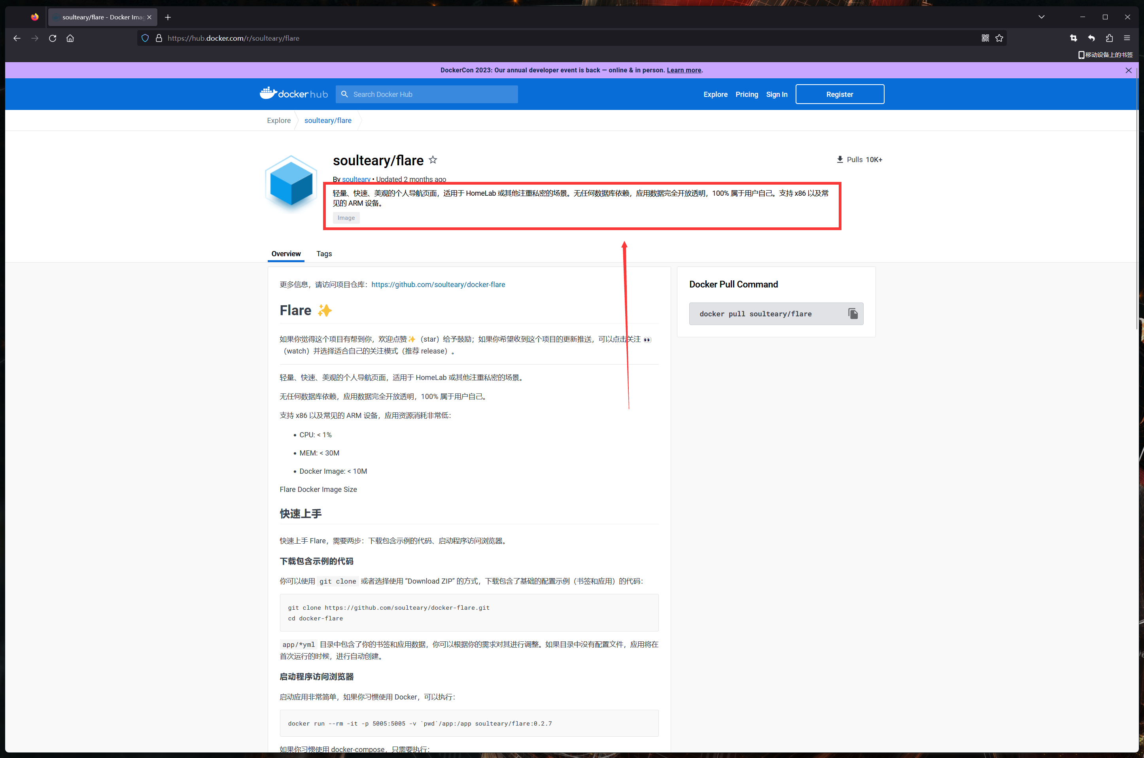This screenshot has width=1144, height=758.
Task: Open the site security shield icon
Action: pyautogui.click(x=145, y=38)
